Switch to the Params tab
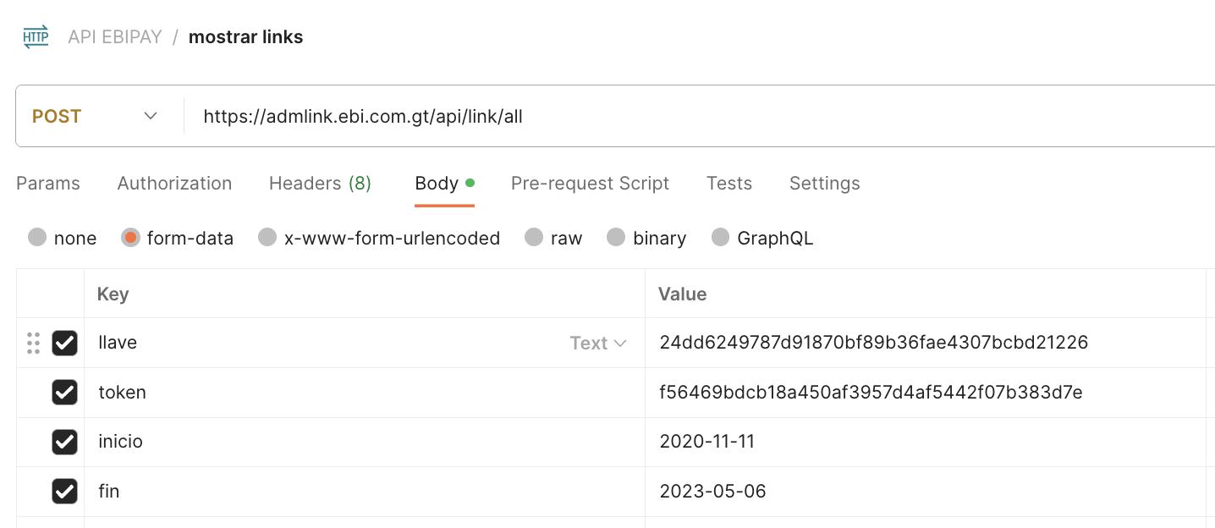Image resolution: width=1215 pixels, height=528 pixels. [48, 184]
